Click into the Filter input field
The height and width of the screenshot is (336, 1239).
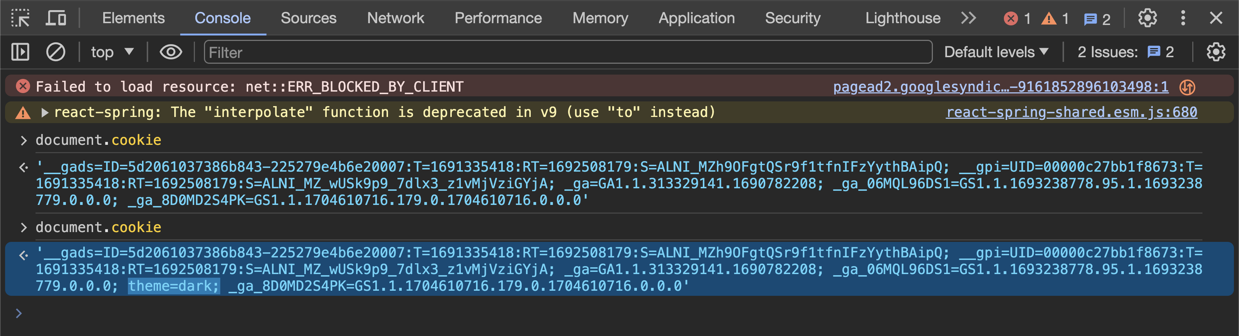[x=568, y=52]
